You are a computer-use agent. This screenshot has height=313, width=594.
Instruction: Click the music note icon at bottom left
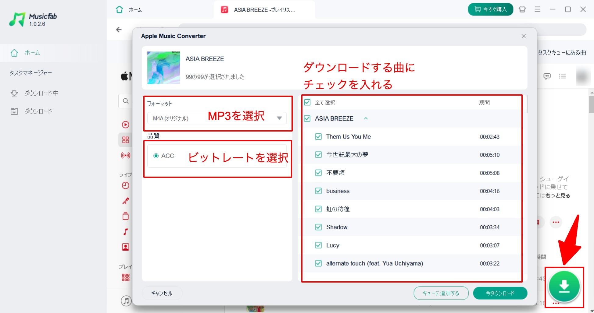click(126, 301)
